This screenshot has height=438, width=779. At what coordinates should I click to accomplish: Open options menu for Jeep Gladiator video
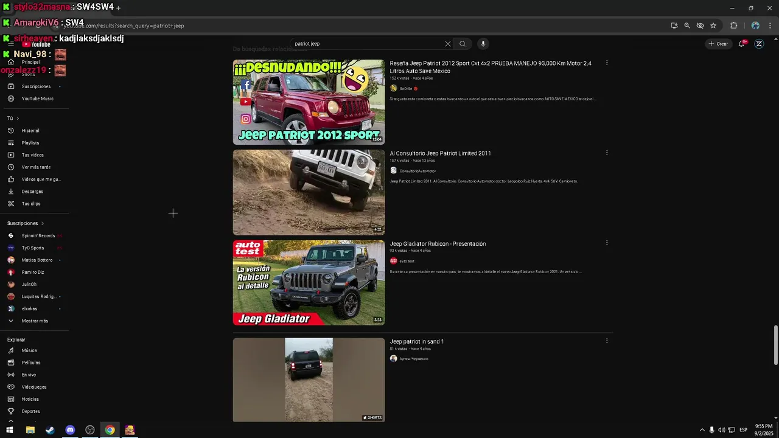tap(607, 243)
